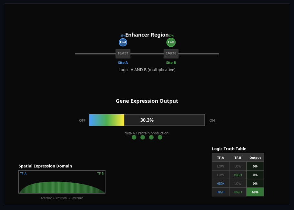Image resolution: width=294 pixels, height=210 pixels.
Task: Click the Site A label
Action: tap(123, 63)
